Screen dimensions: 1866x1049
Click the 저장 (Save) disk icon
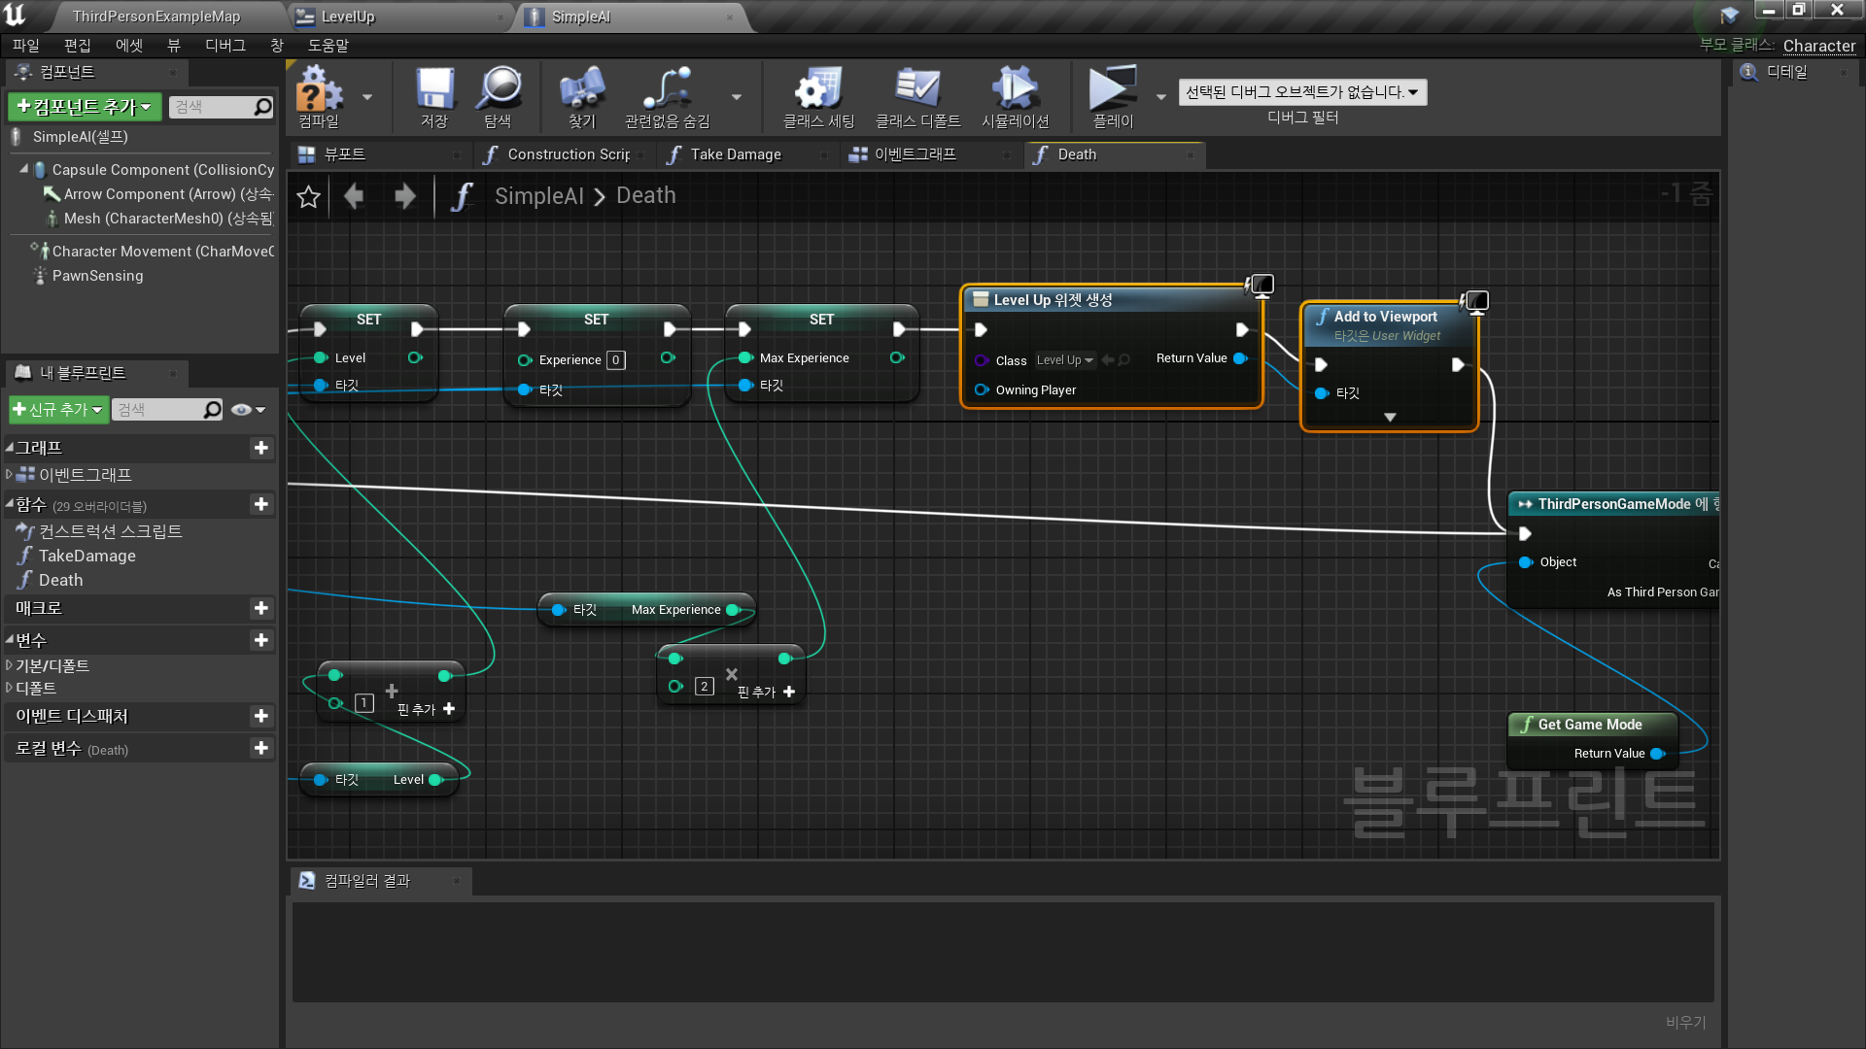(x=433, y=89)
